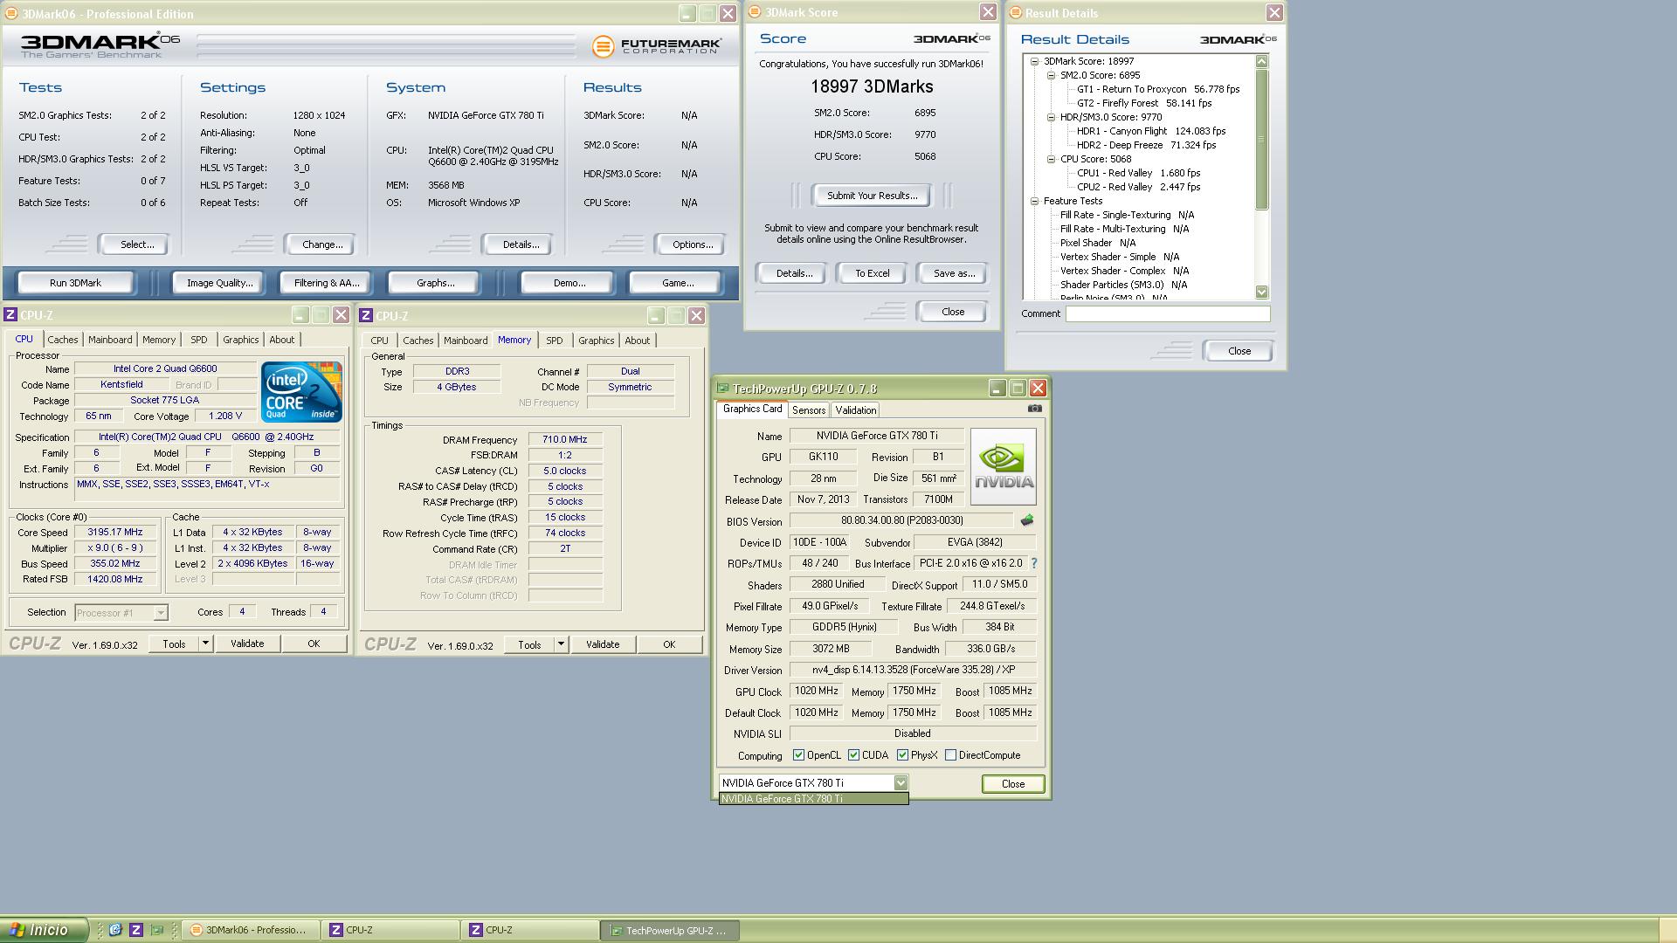The height and width of the screenshot is (943, 1677).
Task: Click the Filtering & AA button
Action: tap(327, 283)
